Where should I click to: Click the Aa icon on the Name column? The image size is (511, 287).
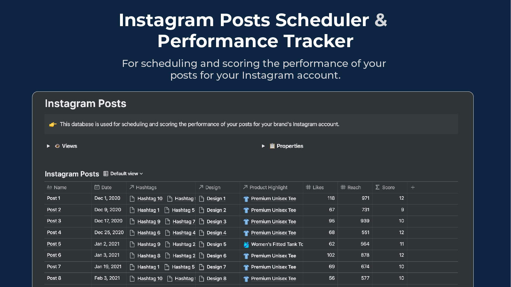point(49,187)
